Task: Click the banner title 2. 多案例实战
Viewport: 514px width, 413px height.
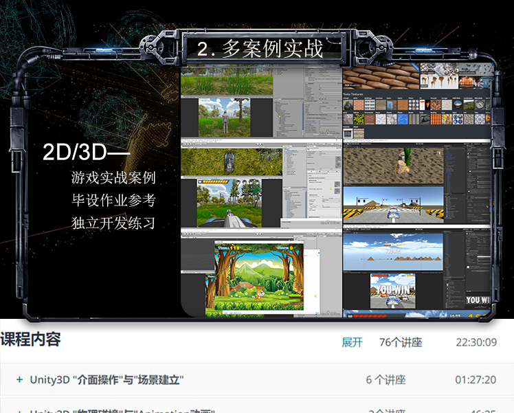Action: pyautogui.click(x=260, y=49)
